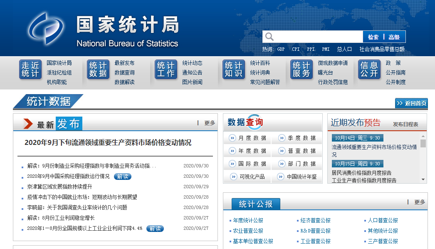Click 更多 in 统计公报 panel

[x=420, y=202]
